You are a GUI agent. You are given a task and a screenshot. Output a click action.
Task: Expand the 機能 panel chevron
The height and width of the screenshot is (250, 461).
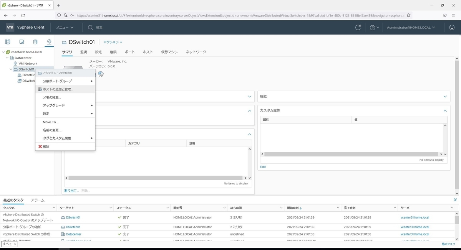click(x=445, y=97)
